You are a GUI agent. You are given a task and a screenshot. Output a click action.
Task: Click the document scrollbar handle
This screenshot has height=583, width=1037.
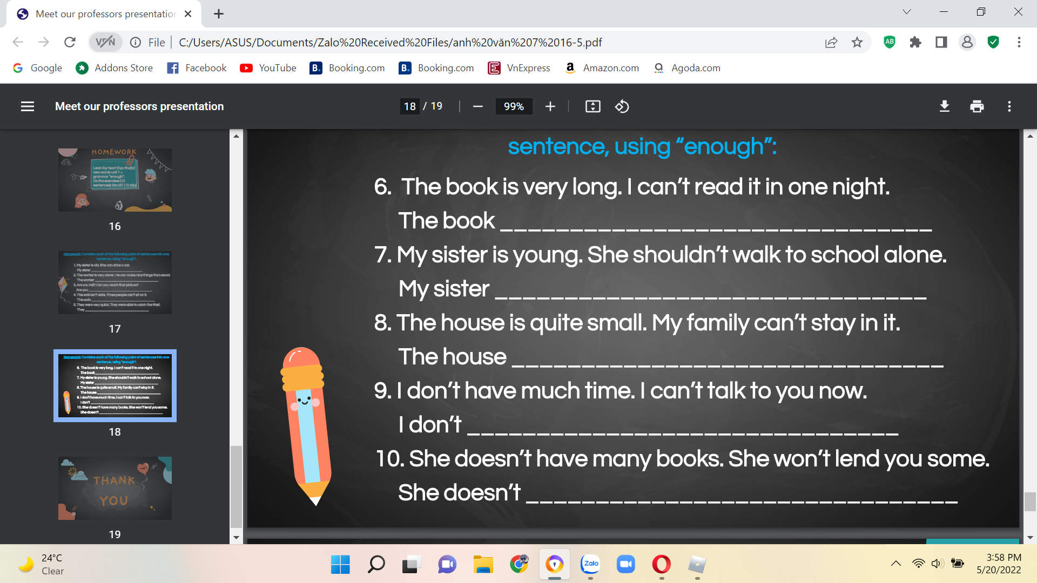click(1030, 501)
